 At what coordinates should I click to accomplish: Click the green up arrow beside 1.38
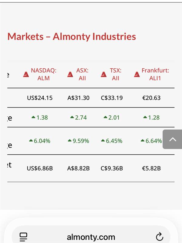pyautogui.click(x=33, y=118)
